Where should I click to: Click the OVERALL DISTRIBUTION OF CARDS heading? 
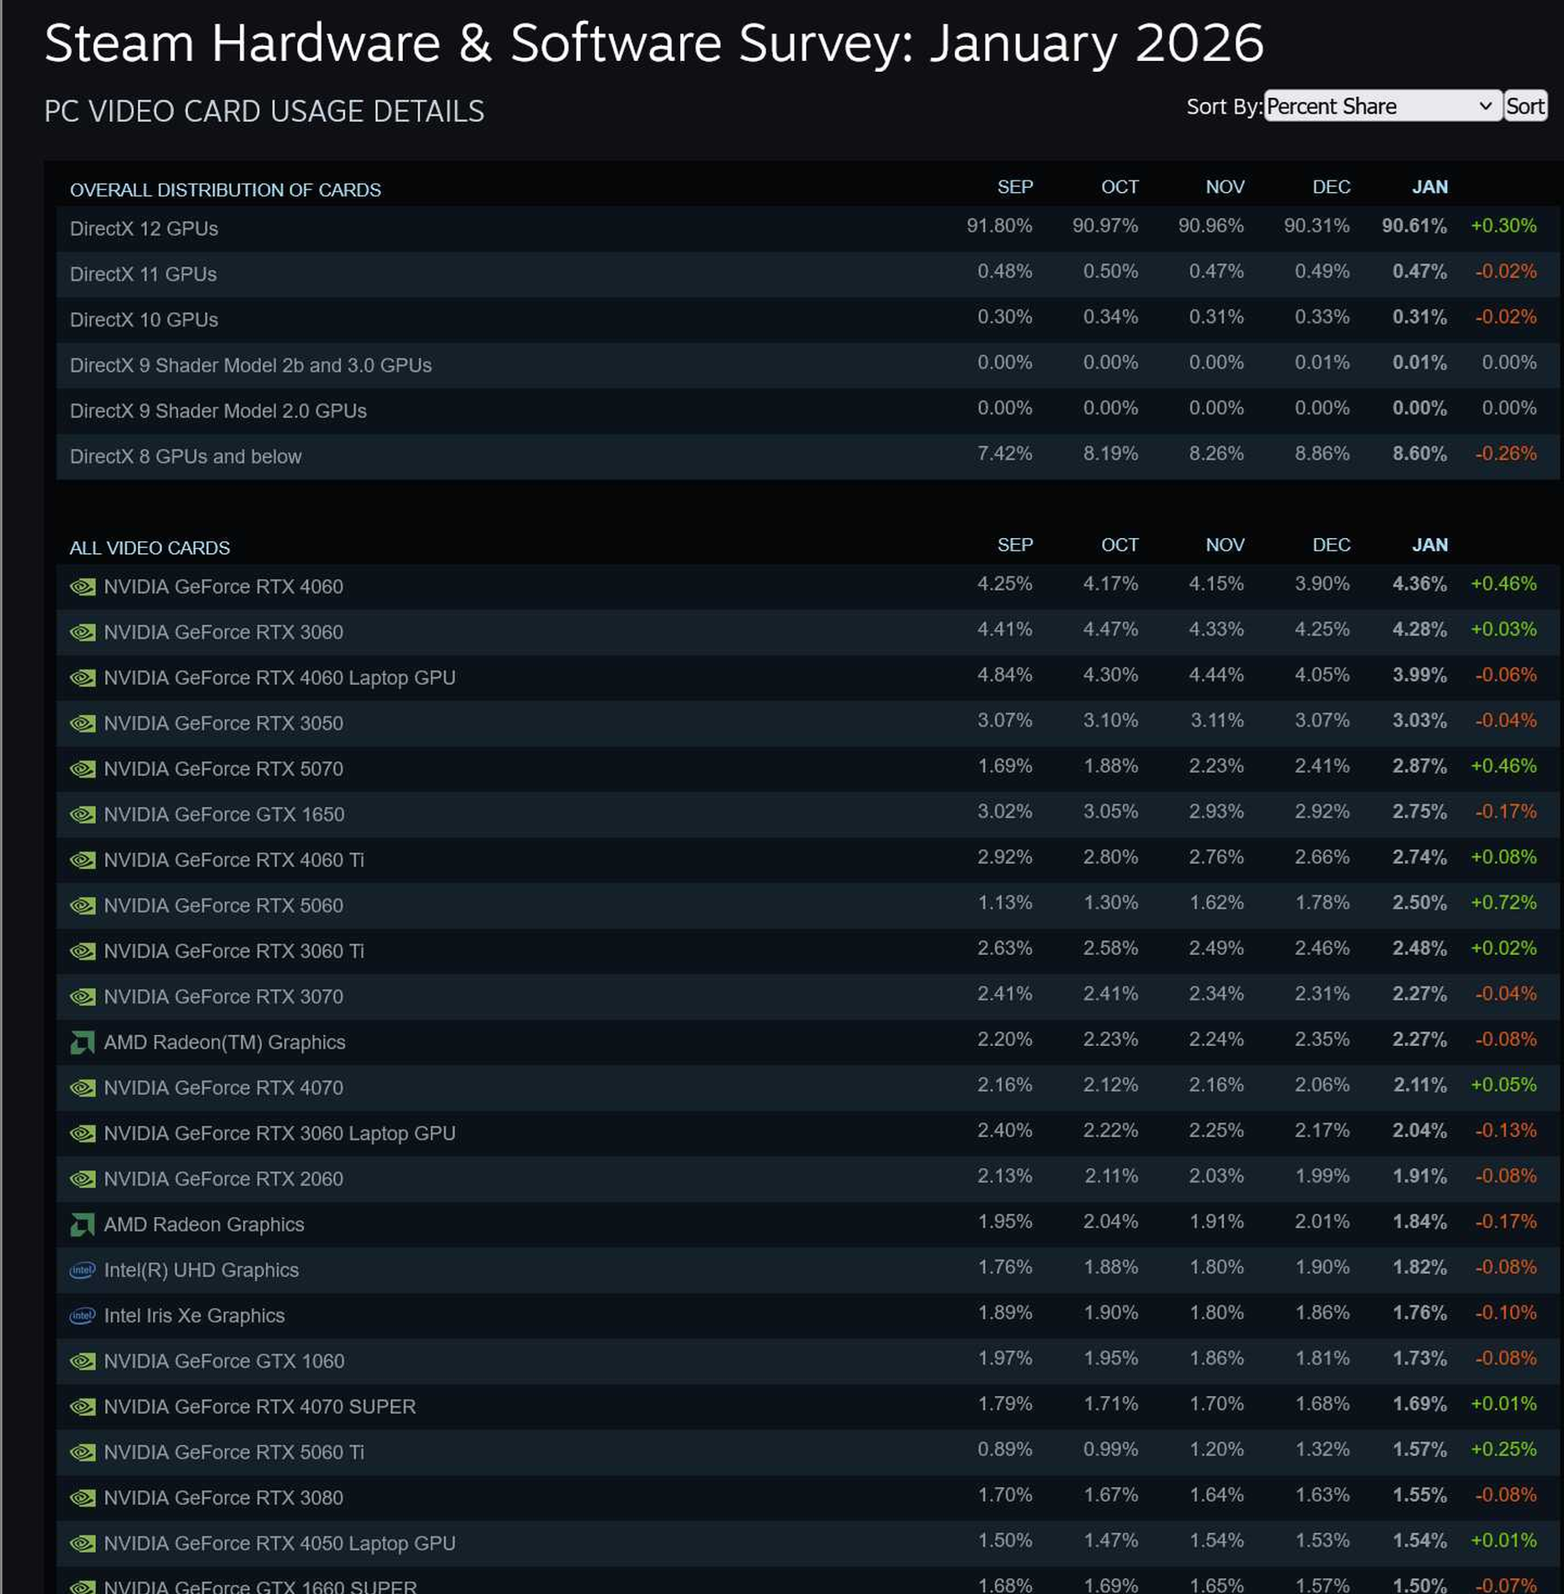226,190
